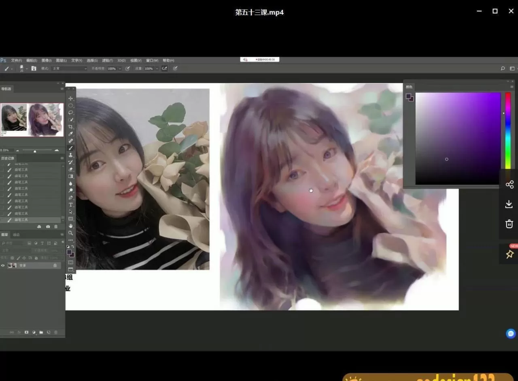
Task: Select the Lasso tool
Action: pos(71,113)
